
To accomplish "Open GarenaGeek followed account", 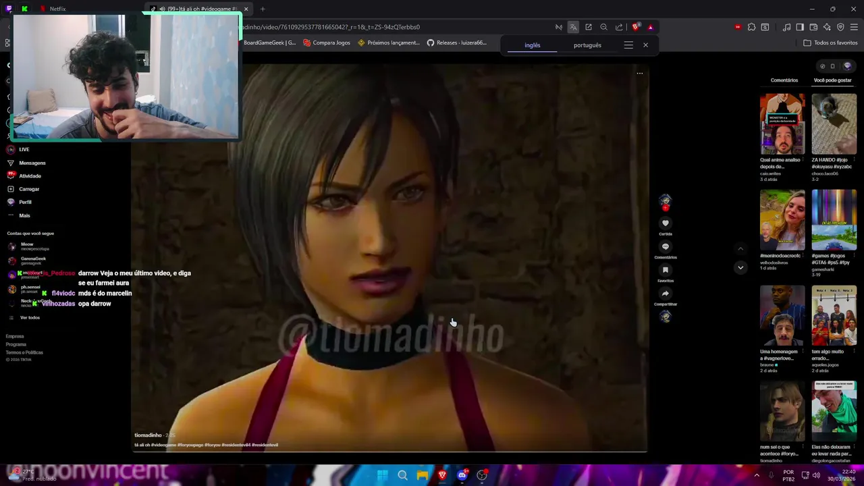I will [x=28, y=261].
